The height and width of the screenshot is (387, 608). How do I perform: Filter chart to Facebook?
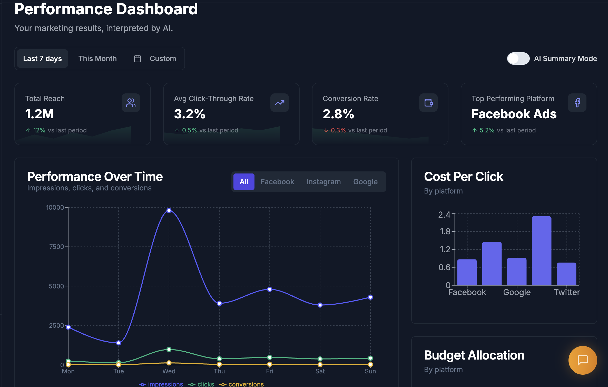(x=277, y=182)
